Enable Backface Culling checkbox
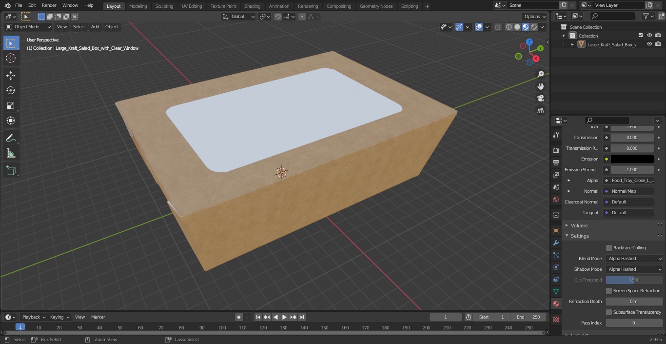 pos(609,248)
